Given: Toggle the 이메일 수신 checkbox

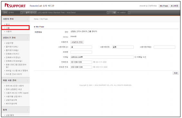Looking at the screenshot, I should pyautogui.click(x=135, y=57).
